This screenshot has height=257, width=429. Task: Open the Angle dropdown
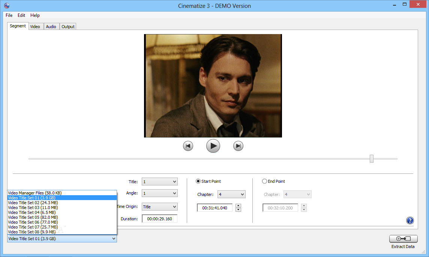[159, 193]
